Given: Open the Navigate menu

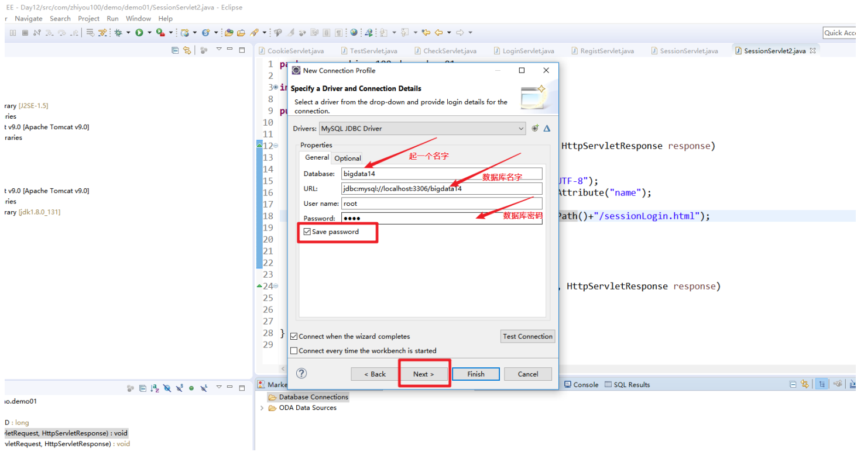Looking at the screenshot, I should pyautogui.click(x=29, y=19).
